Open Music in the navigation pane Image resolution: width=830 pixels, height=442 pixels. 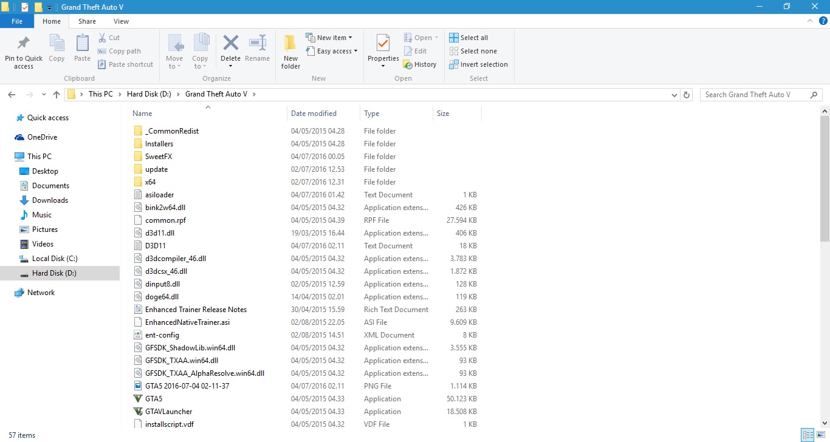pos(42,215)
